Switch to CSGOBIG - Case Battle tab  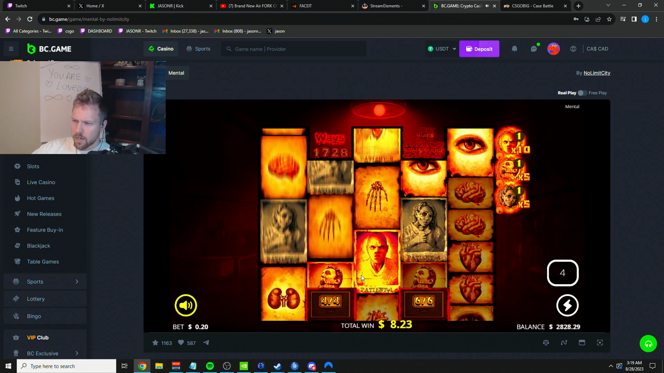pyautogui.click(x=535, y=6)
